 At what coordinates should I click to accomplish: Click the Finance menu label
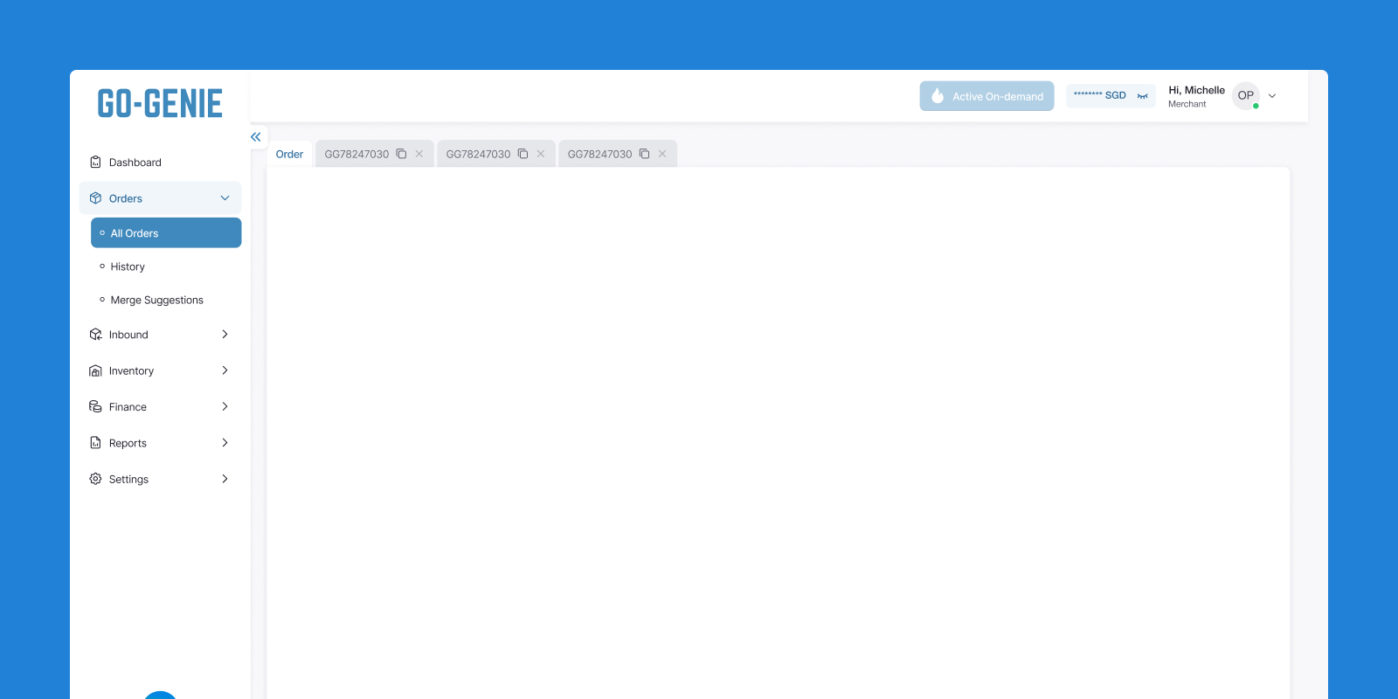pyautogui.click(x=128, y=407)
